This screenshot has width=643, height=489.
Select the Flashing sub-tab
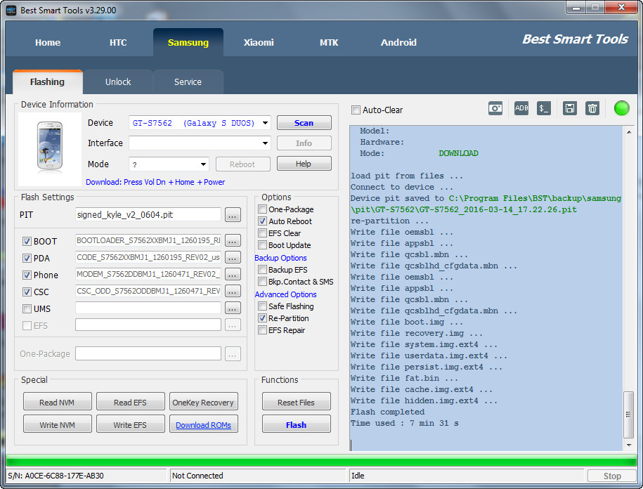tap(48, 82)
